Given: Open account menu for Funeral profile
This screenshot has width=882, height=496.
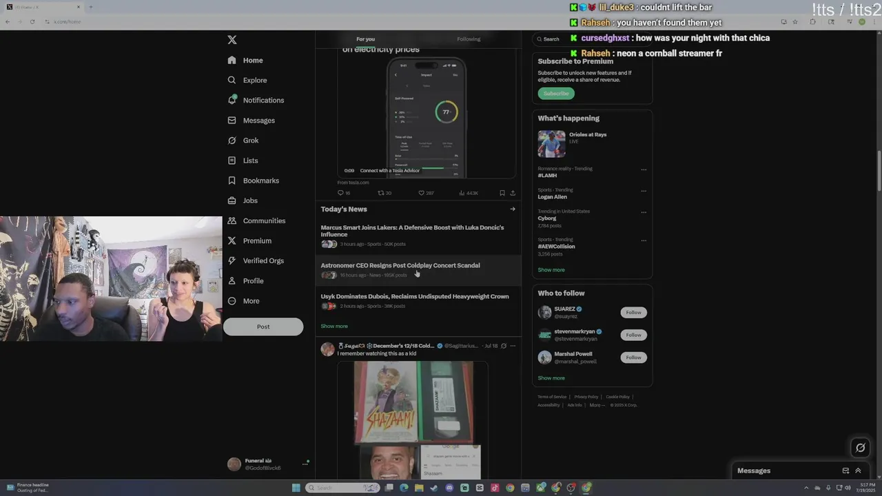Looking at the screenshot, I should click(269, 464).
